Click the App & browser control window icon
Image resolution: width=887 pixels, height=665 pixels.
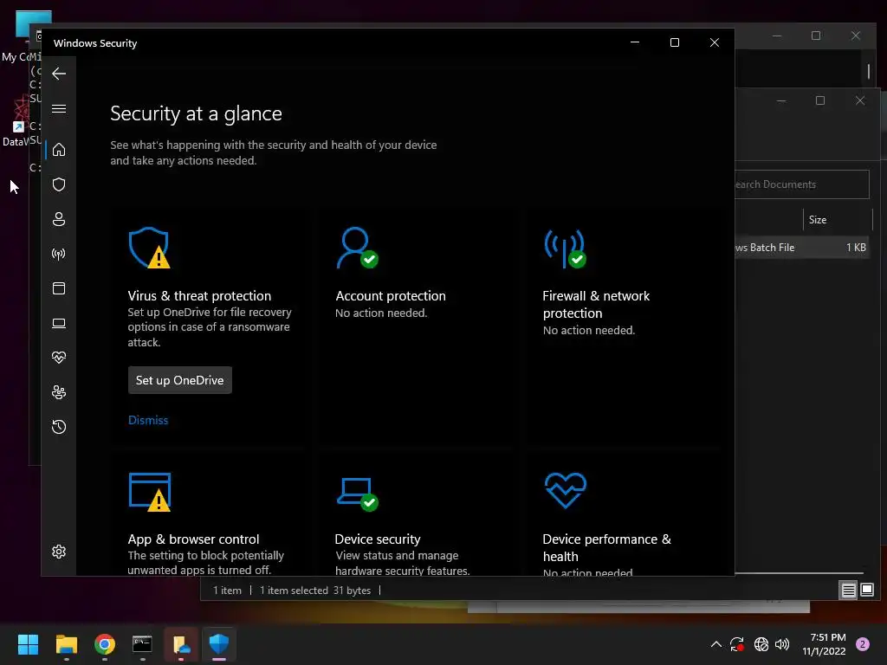pos(150,492)
